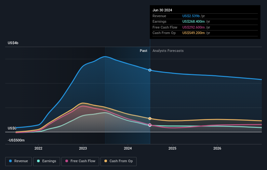
Task: Click the US$4b y-axis label
Action: point(13,43)
